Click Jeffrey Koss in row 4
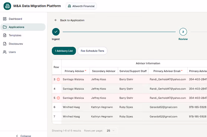The height and width of the screenshot is (137, 207). [98, 88]
